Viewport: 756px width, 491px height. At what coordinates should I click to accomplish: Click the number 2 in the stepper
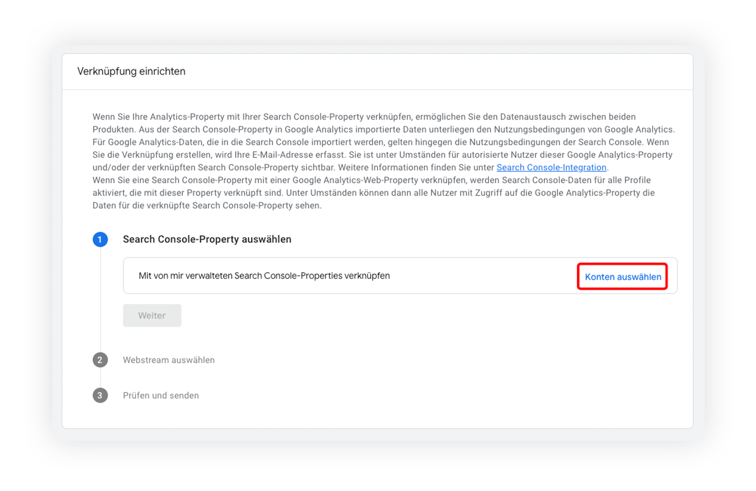click(100, 360)
